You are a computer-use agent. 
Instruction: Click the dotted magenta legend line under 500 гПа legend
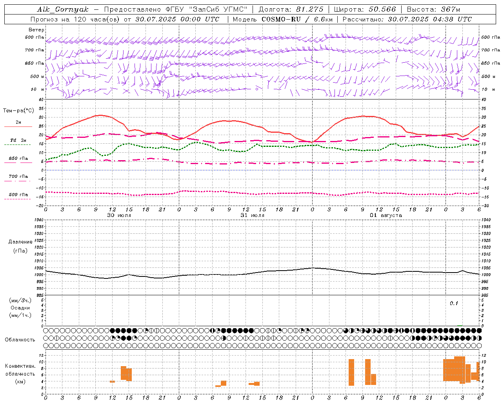18,199
